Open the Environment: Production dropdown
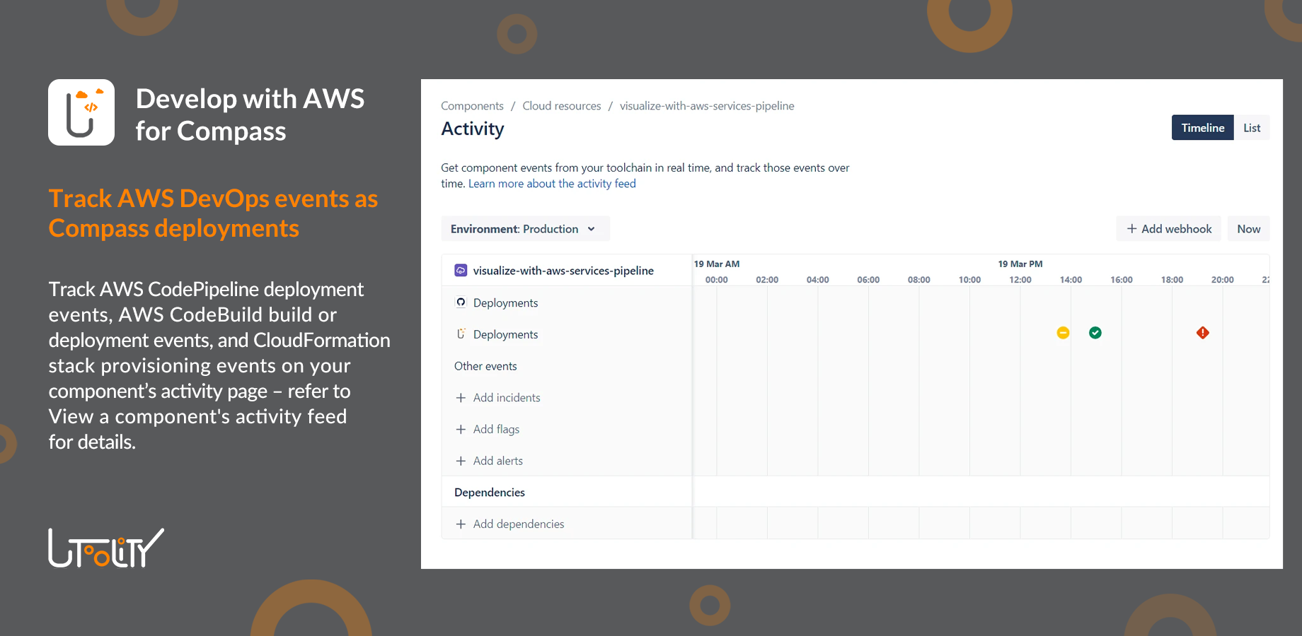This screenshot has height=636, width=1302. click(x=525, y=229)
